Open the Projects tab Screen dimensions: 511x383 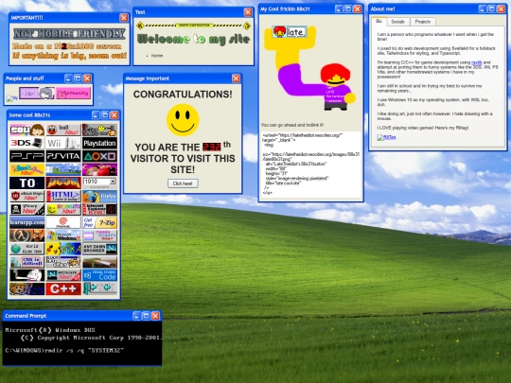pos(423,22)
